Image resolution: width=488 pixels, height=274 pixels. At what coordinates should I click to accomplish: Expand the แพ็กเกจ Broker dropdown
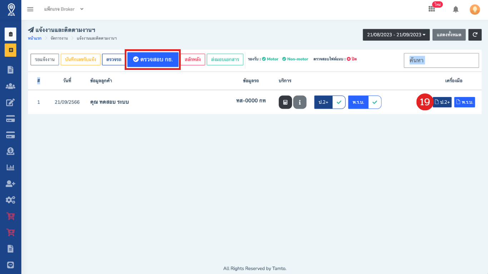(x=64, y=9)
